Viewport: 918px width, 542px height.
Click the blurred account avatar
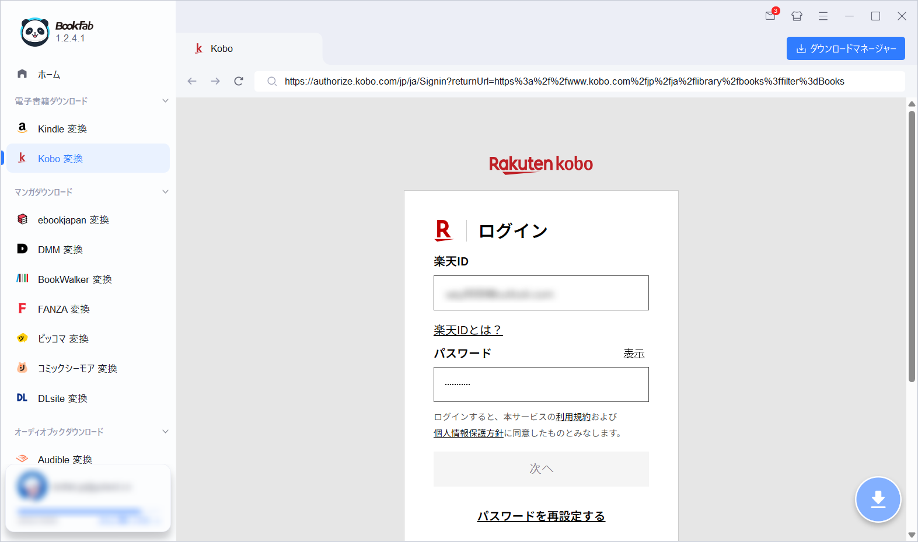(x=32, y=485)
